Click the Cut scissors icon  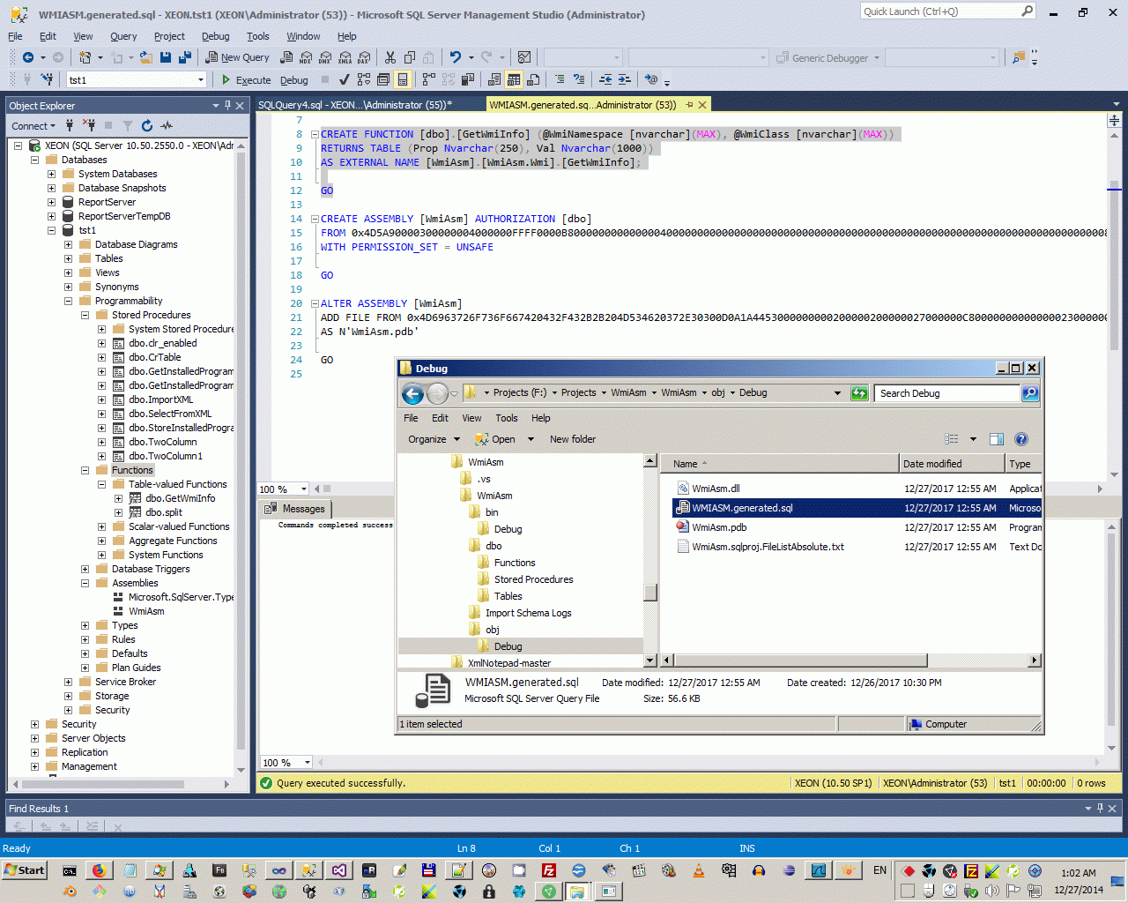coord(390,57)
